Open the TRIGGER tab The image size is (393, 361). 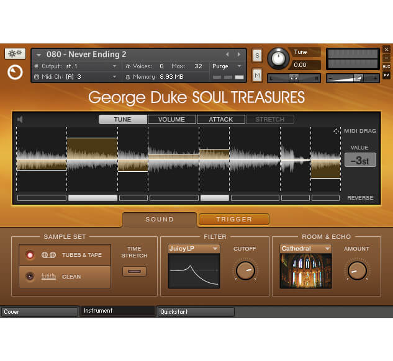234,220
